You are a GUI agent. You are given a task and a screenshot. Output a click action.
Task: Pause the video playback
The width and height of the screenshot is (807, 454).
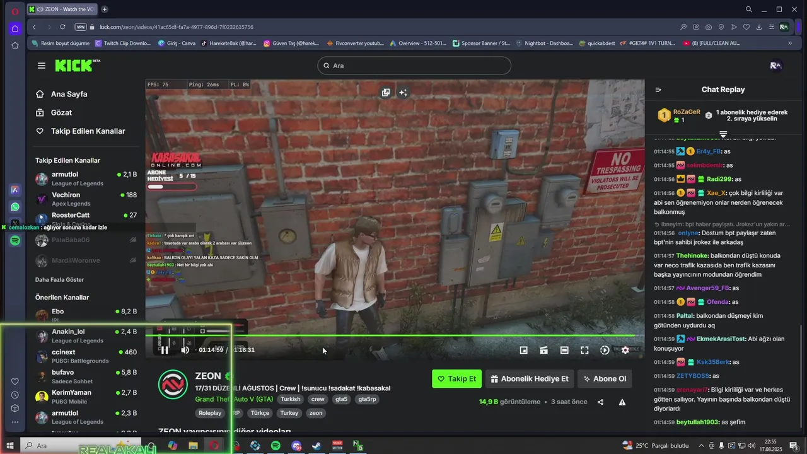pyautogui.click(x=164, y=350)
